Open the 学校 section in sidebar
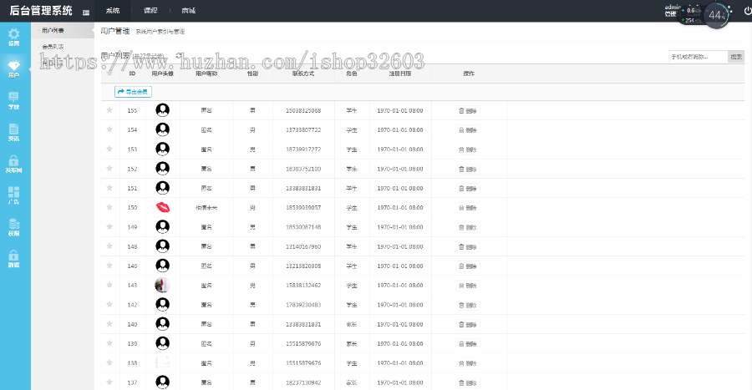This screenshot has width=752, height=390. click(x=14, y=101)
